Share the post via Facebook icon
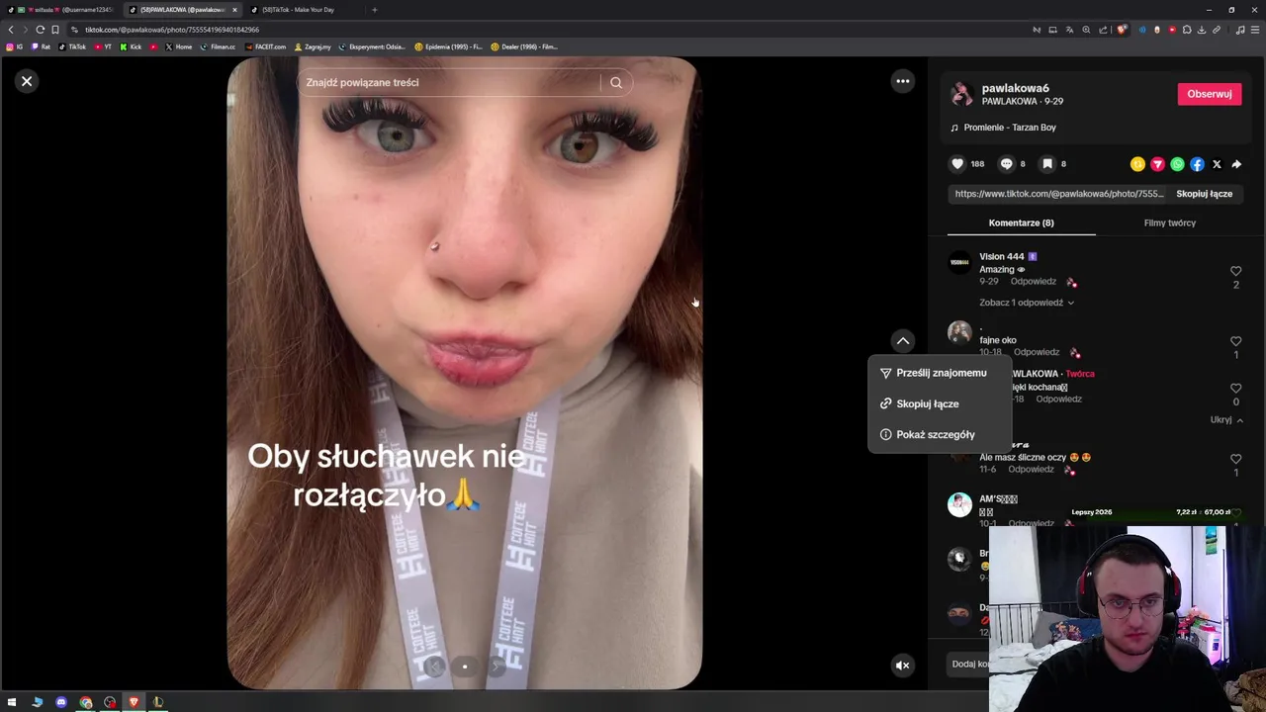This screenshot has height=712, width=1266. point(1197,164)
